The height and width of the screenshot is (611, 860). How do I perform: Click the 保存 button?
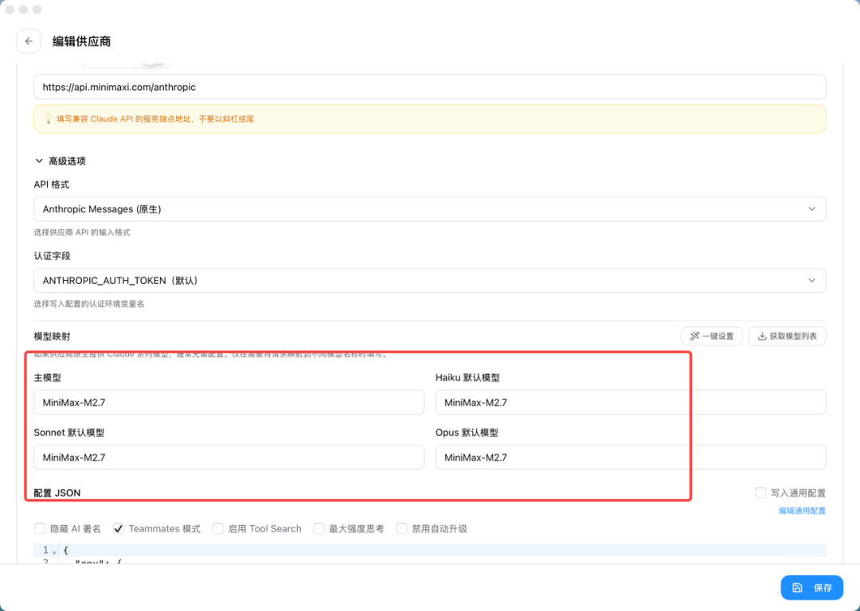[811, 587]
